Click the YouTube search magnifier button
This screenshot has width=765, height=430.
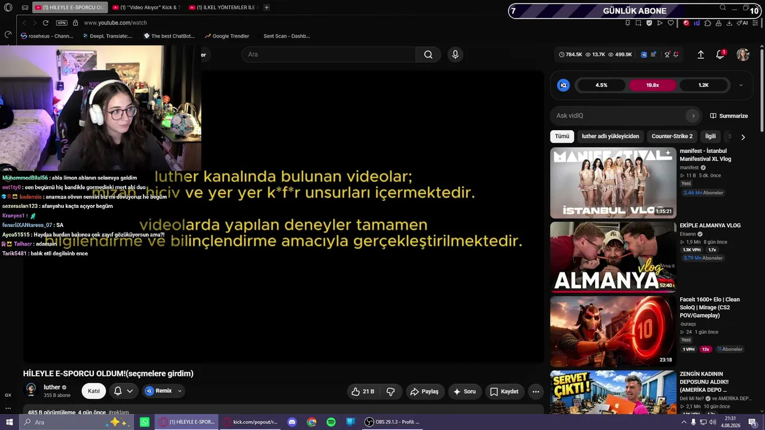point(428,54)
